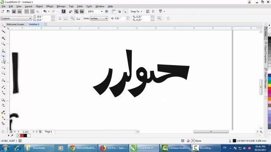Toggle Show Grid button
This screenshot has height=152, width=271.
(x=119, y=11)
